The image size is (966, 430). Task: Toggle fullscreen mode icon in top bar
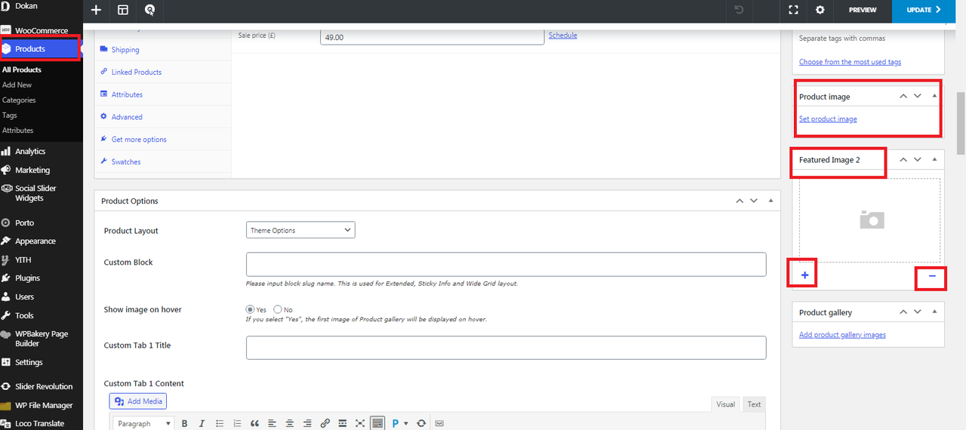793,10
